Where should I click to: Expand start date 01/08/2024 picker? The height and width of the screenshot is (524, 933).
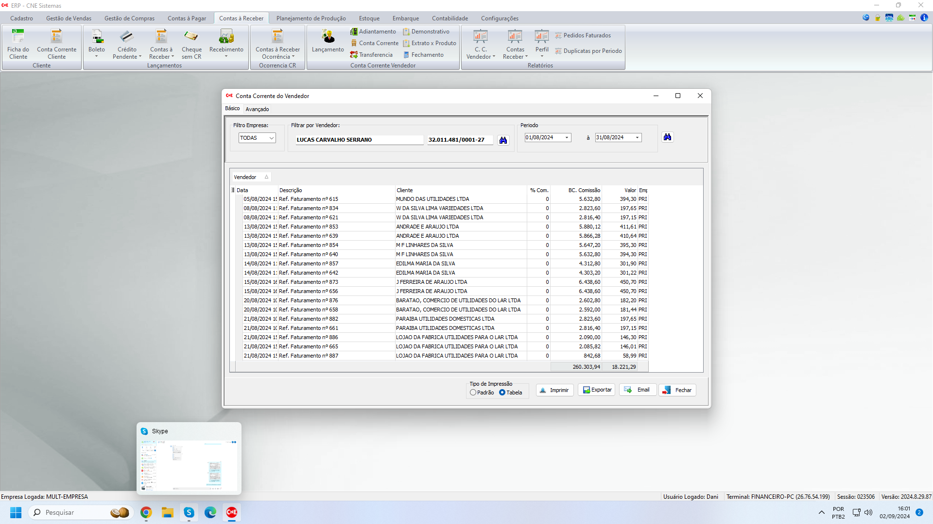pos(567,138)
